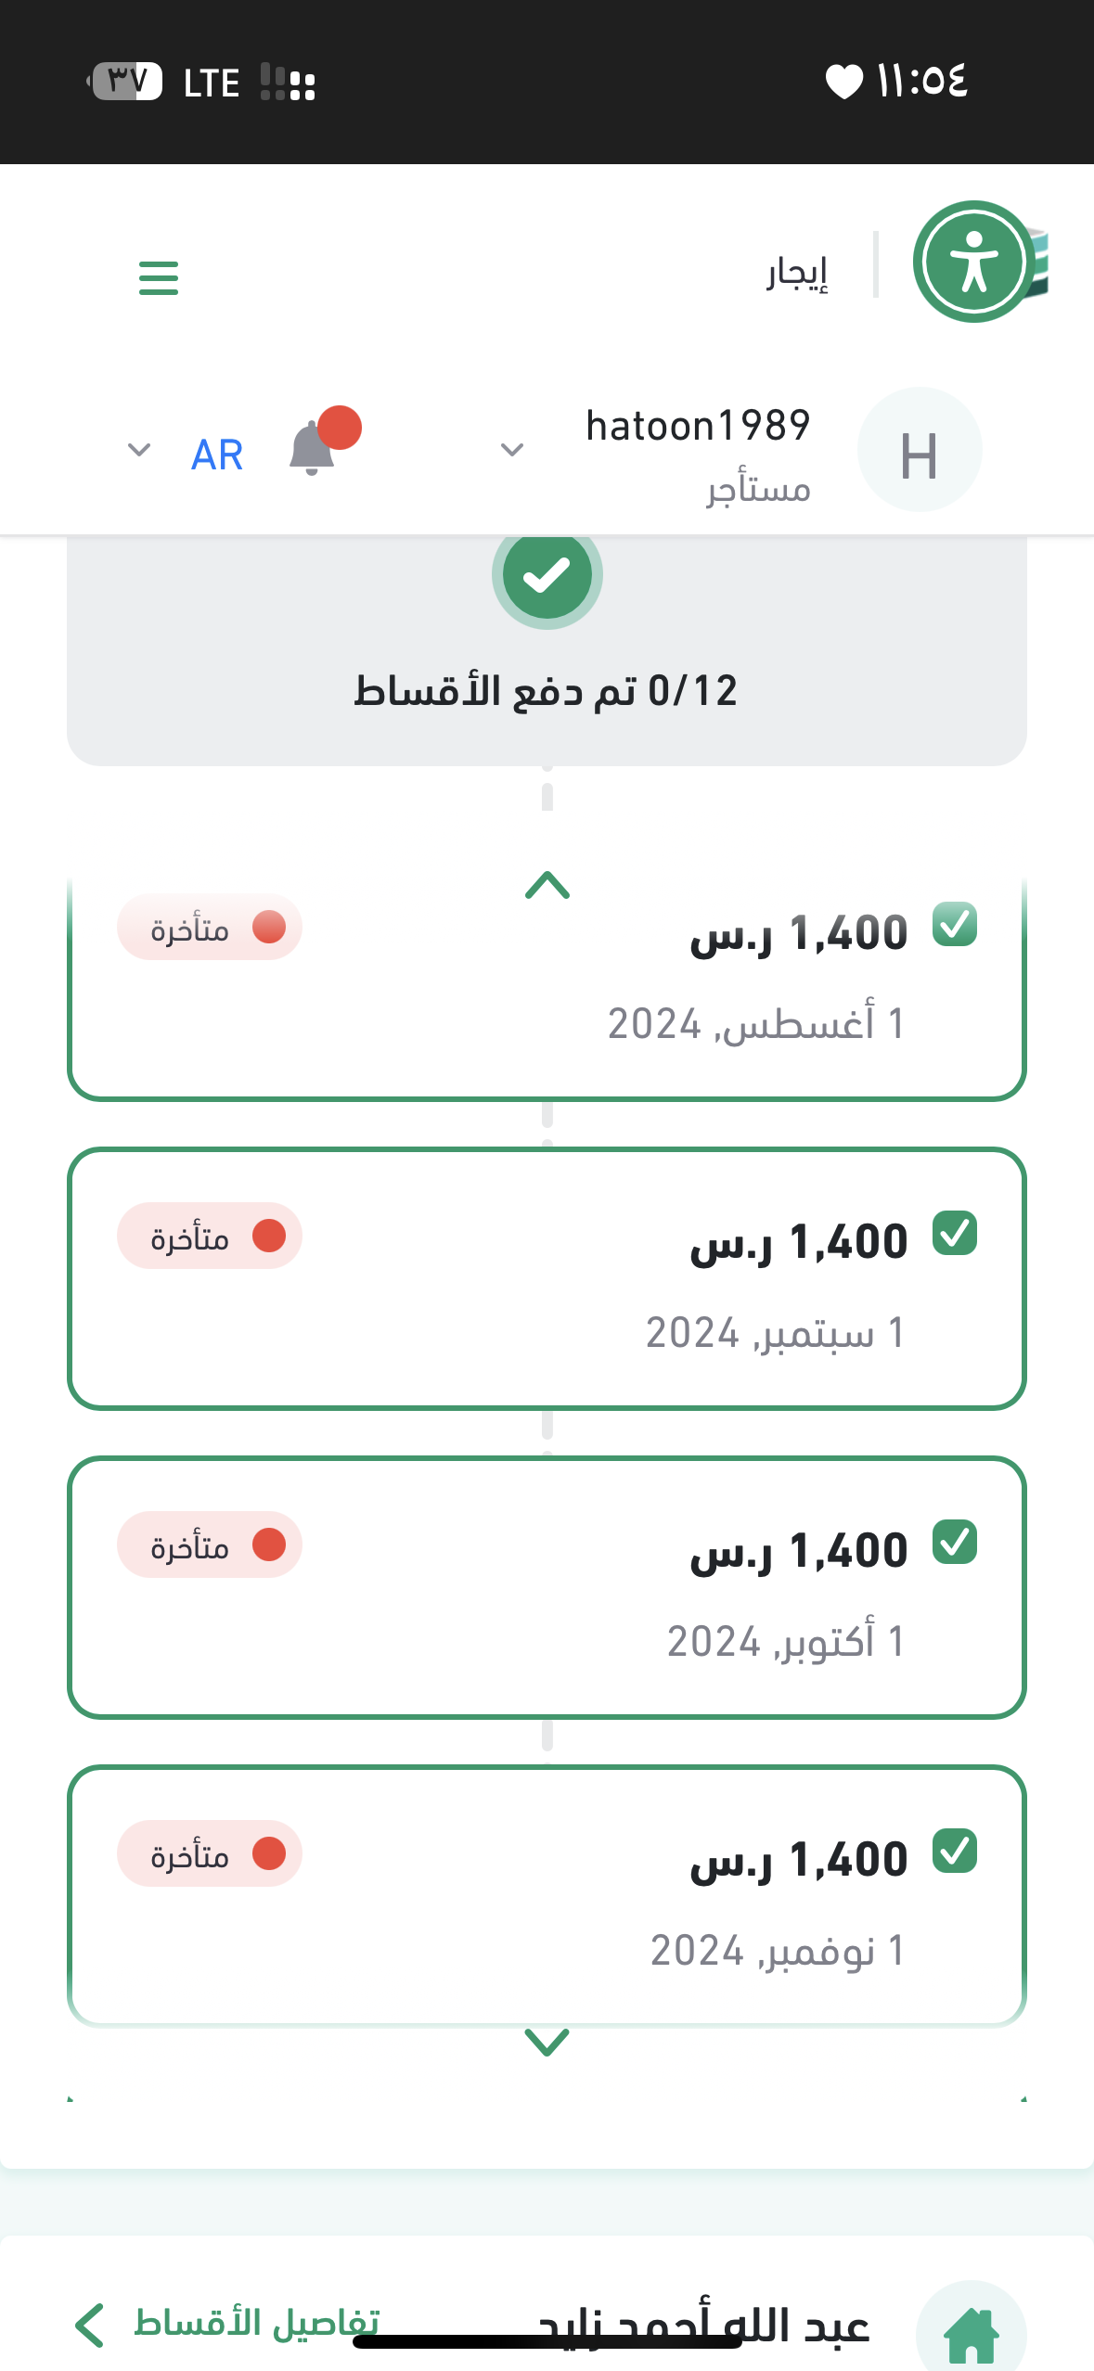Tap the LTE signal indicator
Viewport: 1094px width, 2371px height.
pyautogui.click(x=212, y=83)
